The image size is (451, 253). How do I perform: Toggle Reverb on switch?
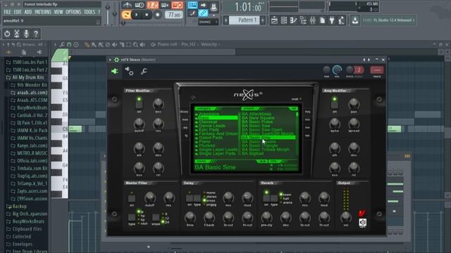pyautogui.click(x=266, y=198)
